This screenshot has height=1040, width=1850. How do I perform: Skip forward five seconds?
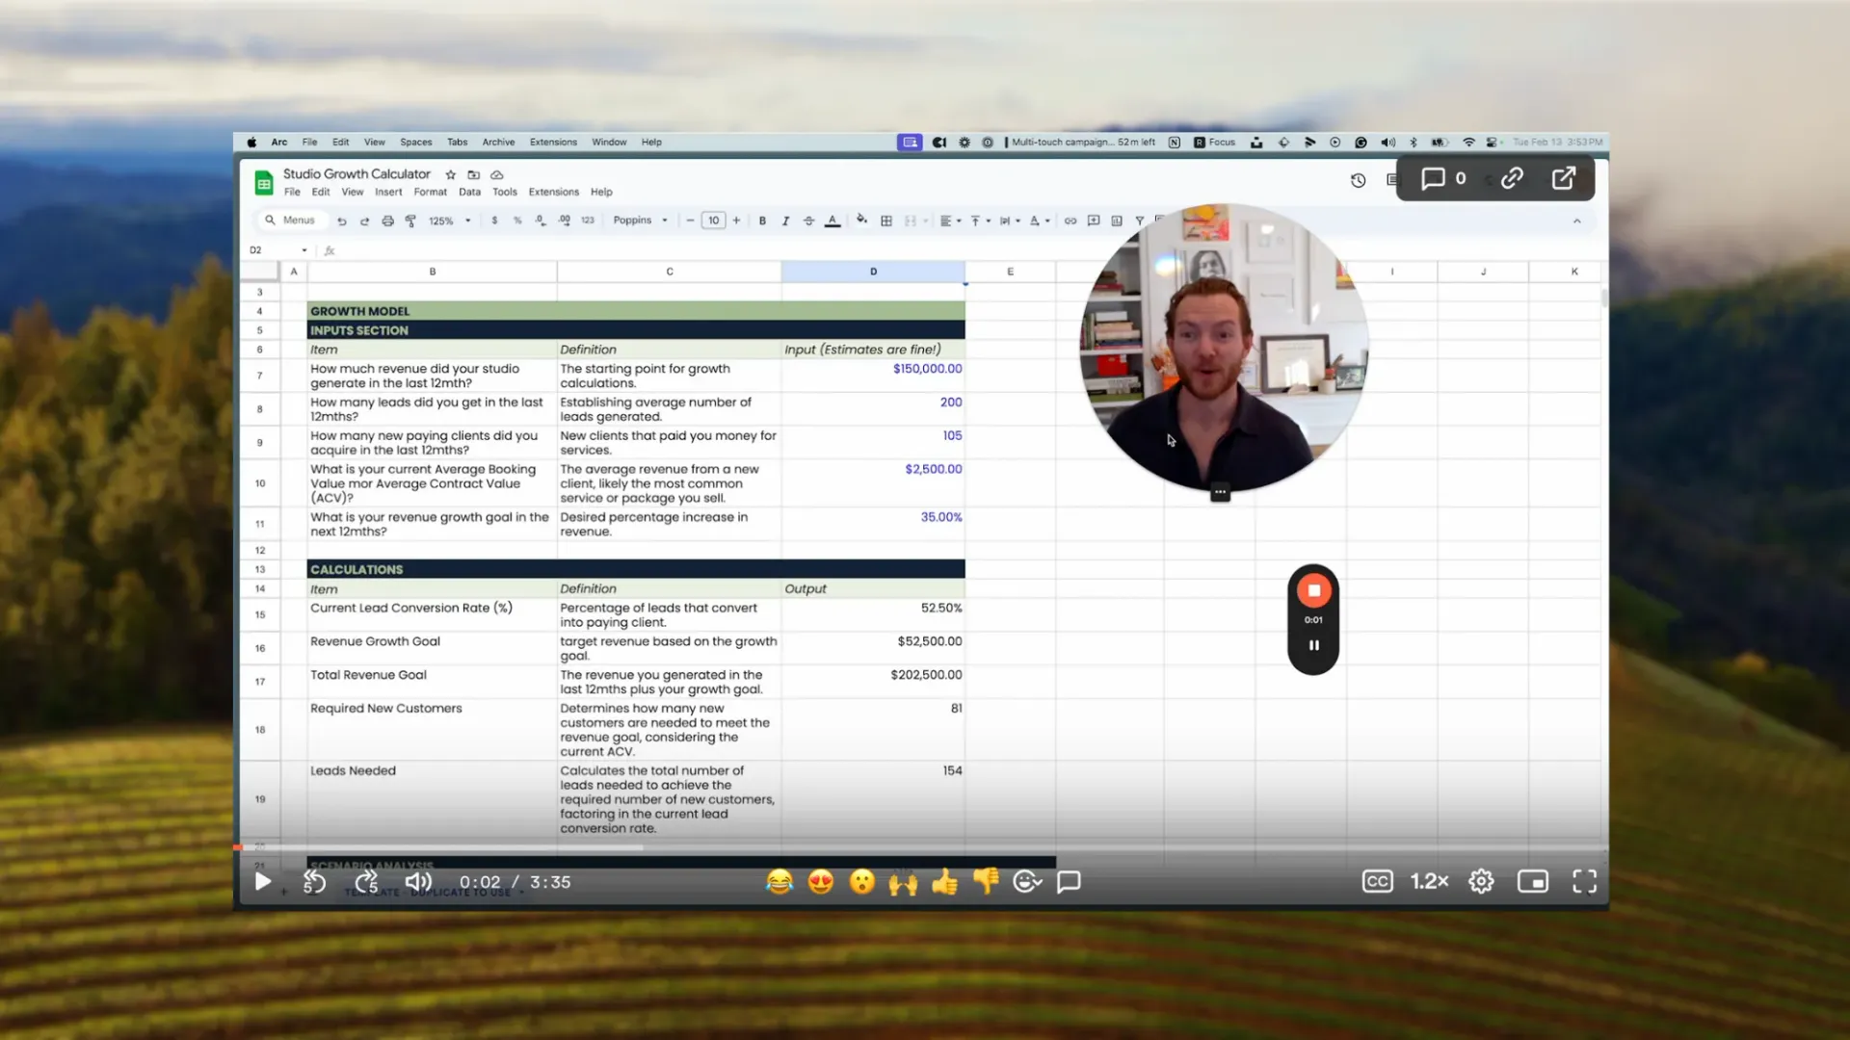point(366,881)
